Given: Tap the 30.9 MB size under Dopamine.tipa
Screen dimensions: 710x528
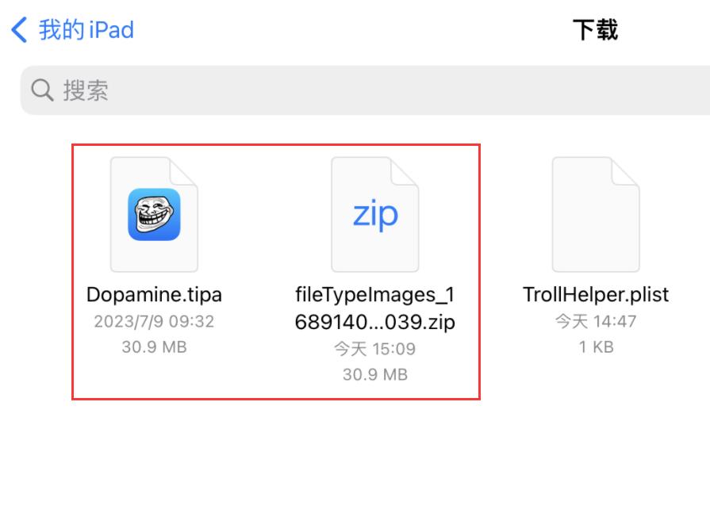Looking at the screenshot, I should [x=154, y=346].
